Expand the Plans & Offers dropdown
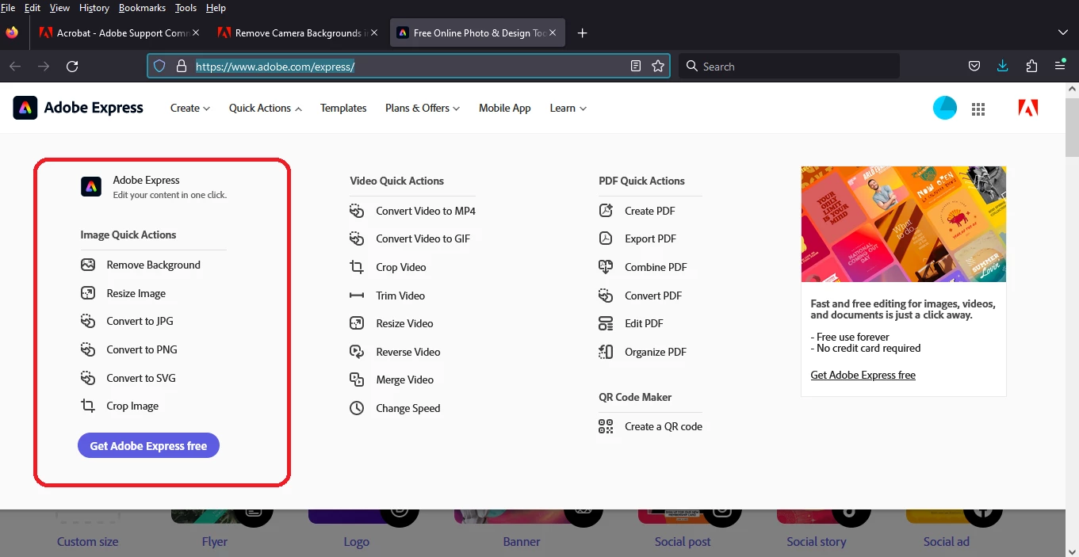This screenshot has height=557, width=1079. click(x=423, y=108)
